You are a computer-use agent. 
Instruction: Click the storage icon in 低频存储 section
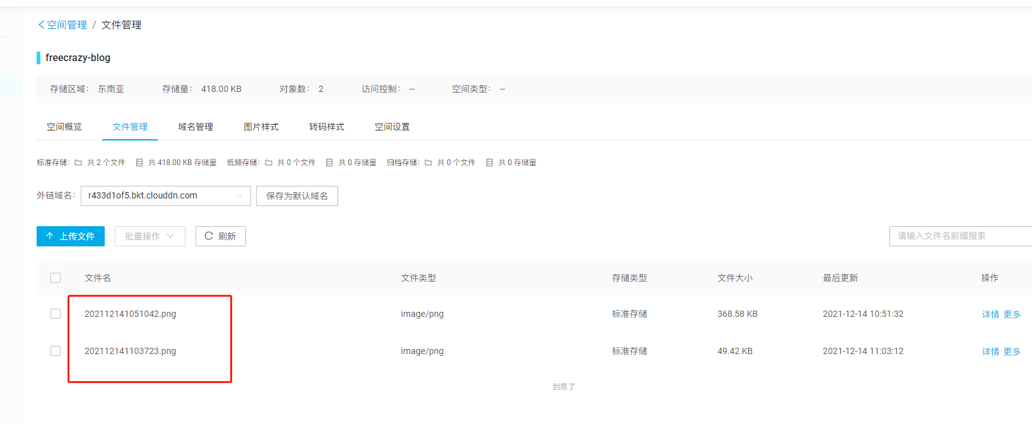point(329,163)
